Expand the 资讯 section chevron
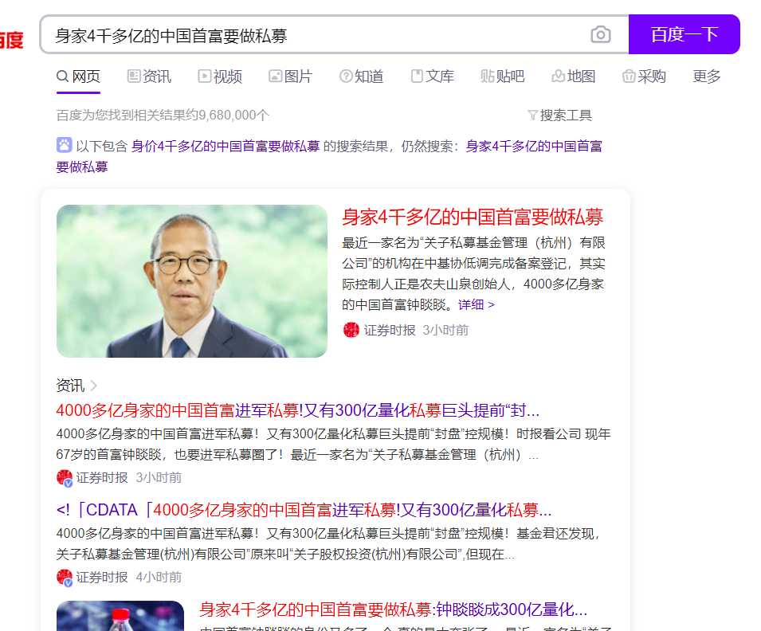This screenshot has width=761, height=631. (x=94, y=386)
